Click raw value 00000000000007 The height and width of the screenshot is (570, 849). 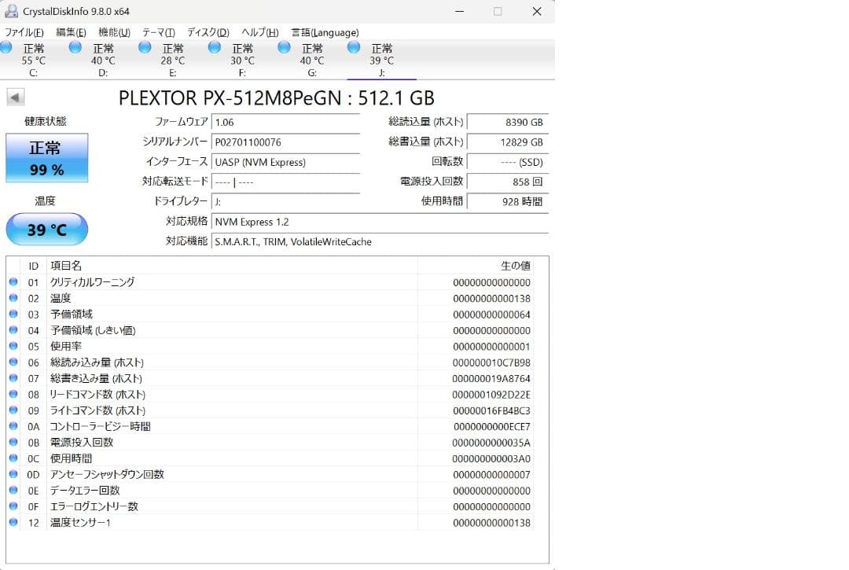[x=491, y=475]
